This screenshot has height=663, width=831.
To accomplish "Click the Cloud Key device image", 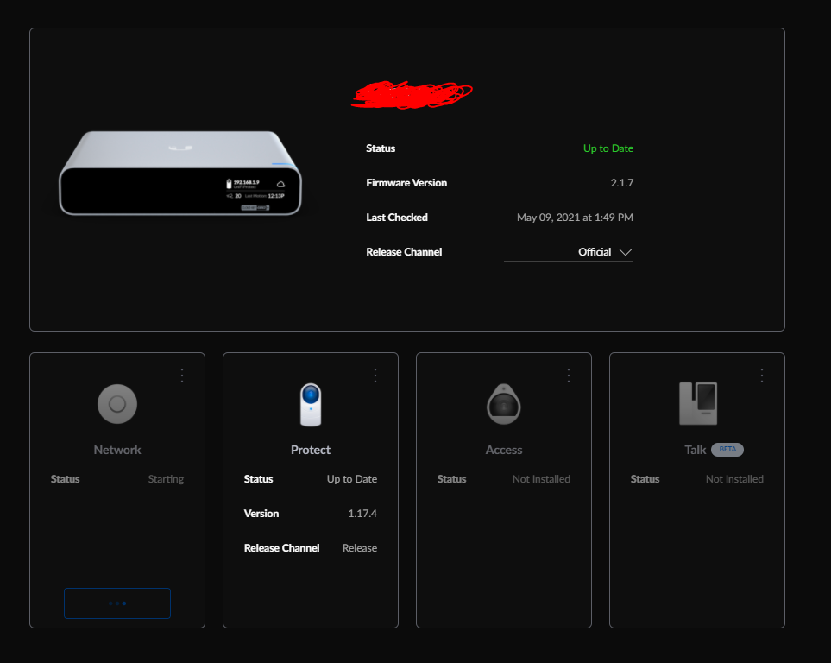I will click(x=180, y=174).
